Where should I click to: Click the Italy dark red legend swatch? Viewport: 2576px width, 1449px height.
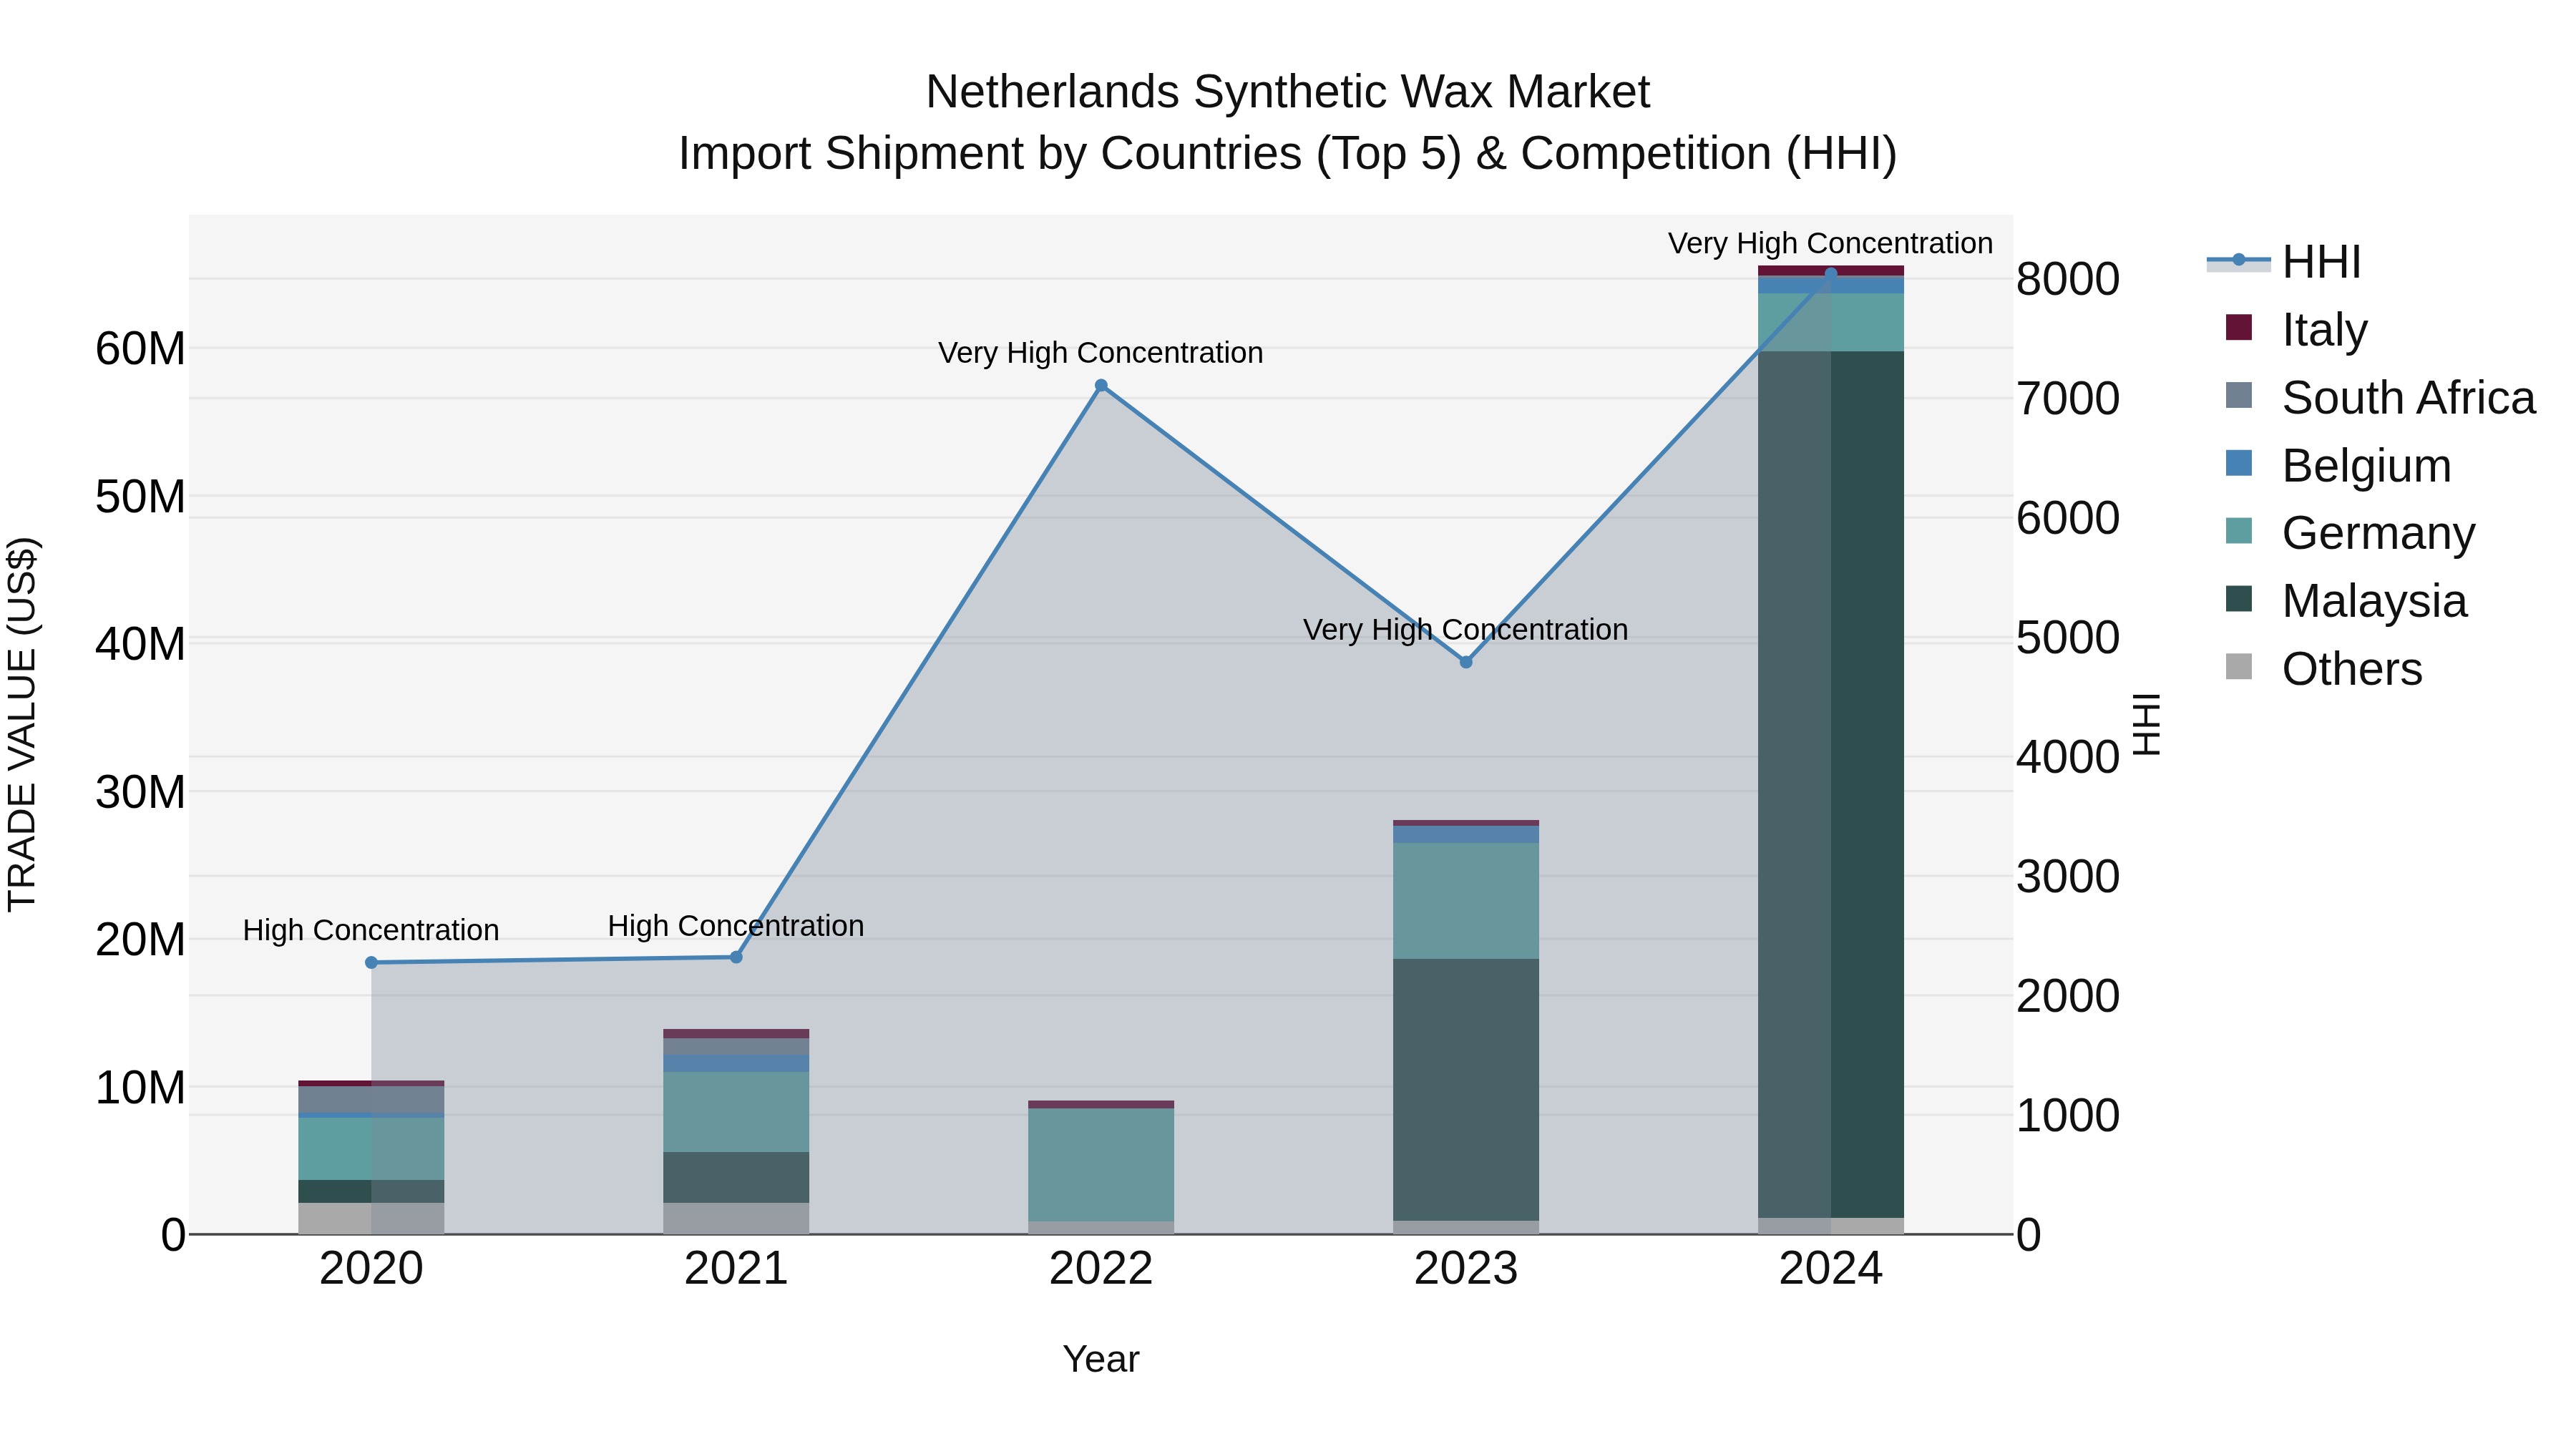coord(2239,327)
